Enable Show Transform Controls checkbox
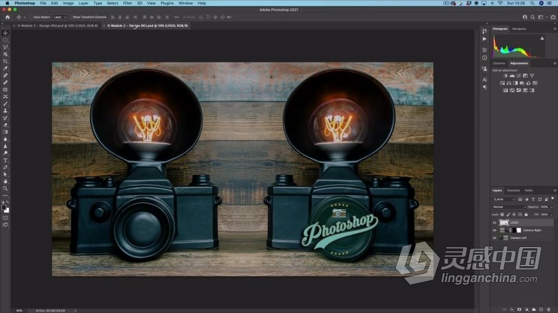Viewport: 558px width, 313px height. click(x=70, y=17)
